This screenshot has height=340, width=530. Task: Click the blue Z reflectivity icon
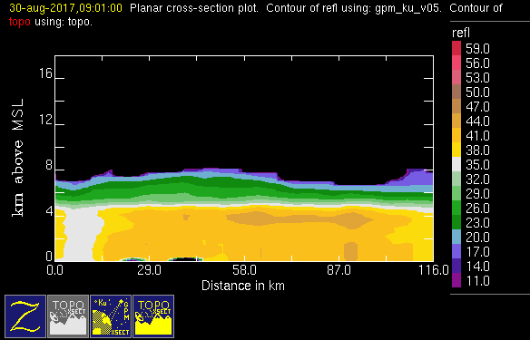[x=25, y=316]
